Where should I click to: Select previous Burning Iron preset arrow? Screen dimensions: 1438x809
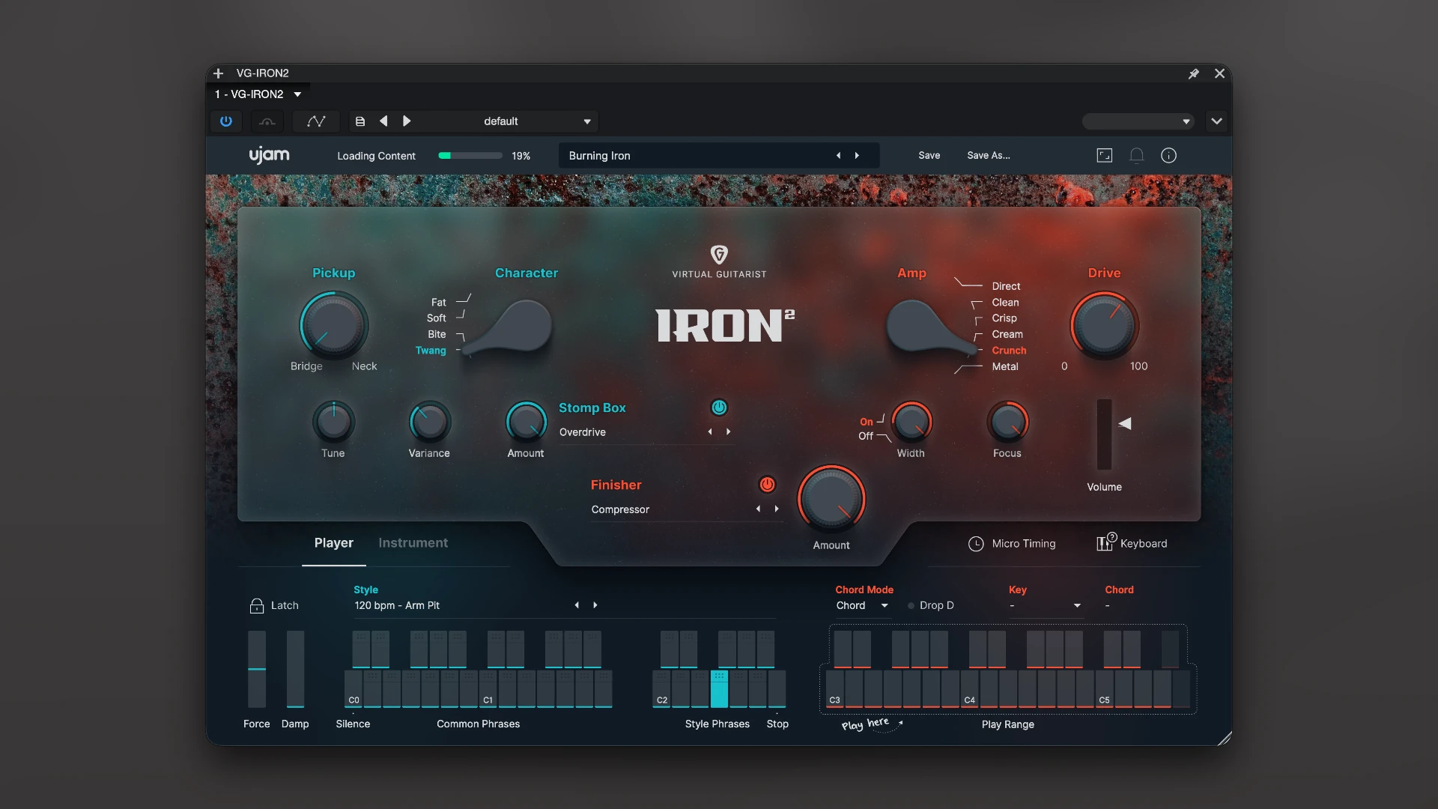tap(838, 156)
